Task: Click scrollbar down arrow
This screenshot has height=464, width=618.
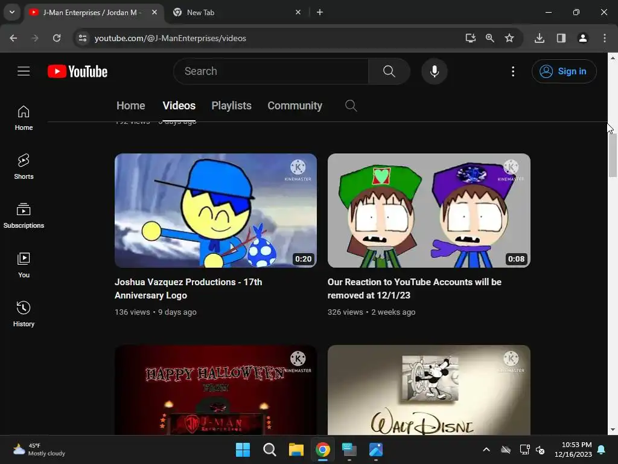Action: point(613,430)
